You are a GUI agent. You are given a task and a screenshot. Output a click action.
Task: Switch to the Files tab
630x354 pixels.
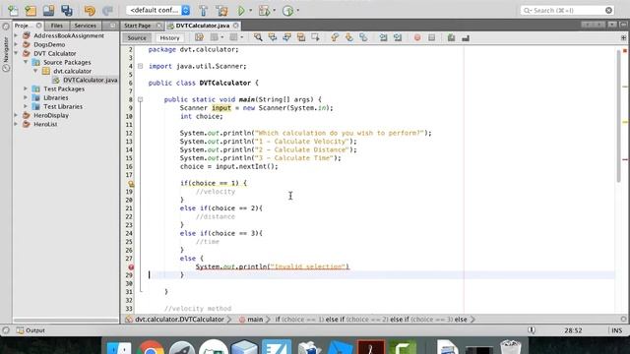tap(57, 26)
